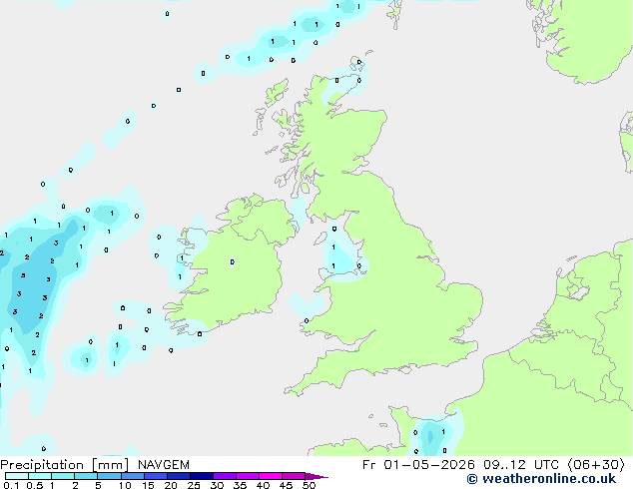Viewport: 633px width, 489px height.
Task: Select the 35–40 mm legend color swatch
Action: point(247,476)
